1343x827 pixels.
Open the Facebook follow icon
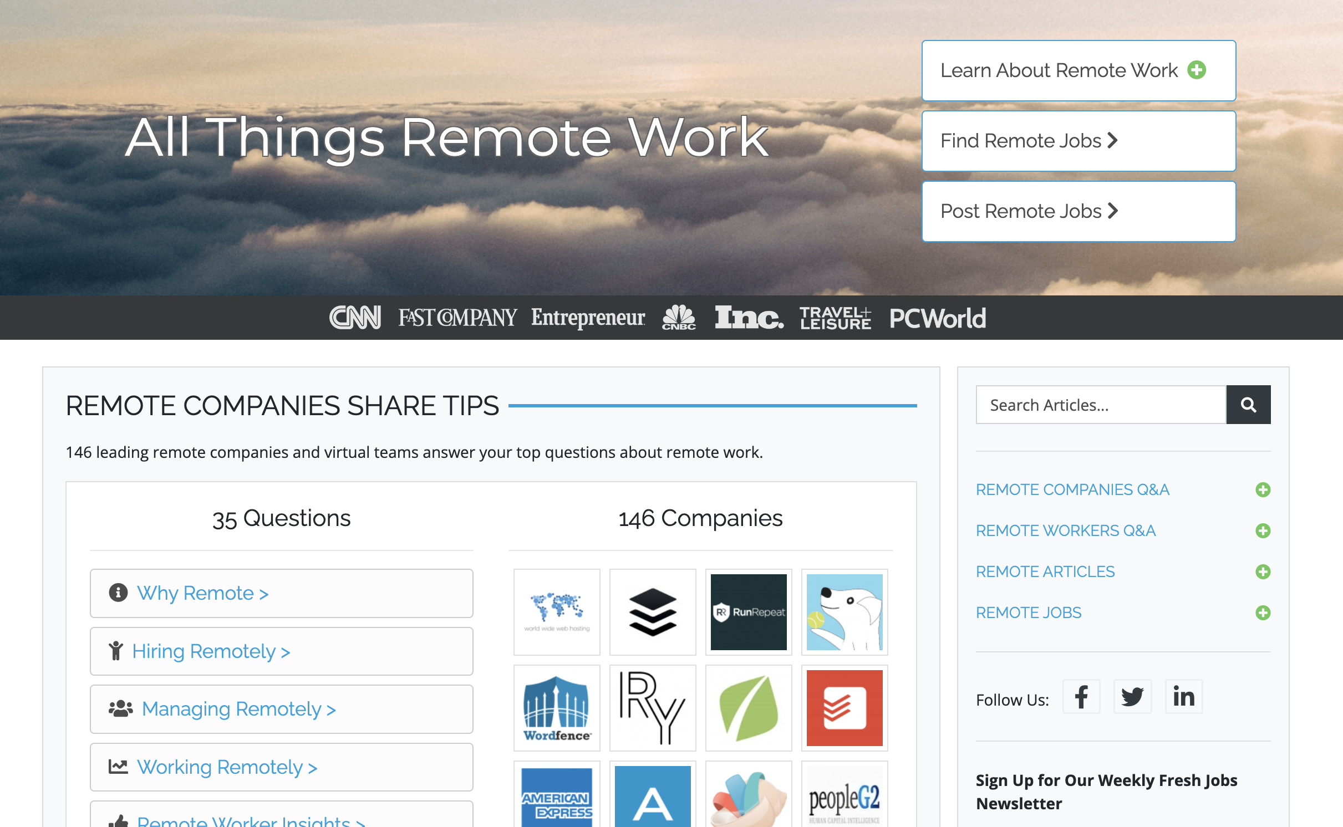click(x=1081, y=697)
